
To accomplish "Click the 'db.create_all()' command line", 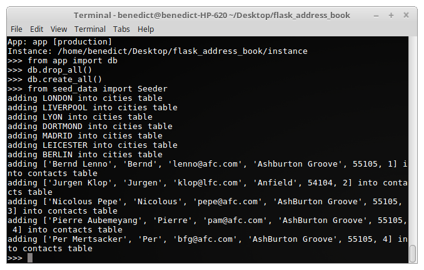I will pyautogui.click(x=55, y=80).
